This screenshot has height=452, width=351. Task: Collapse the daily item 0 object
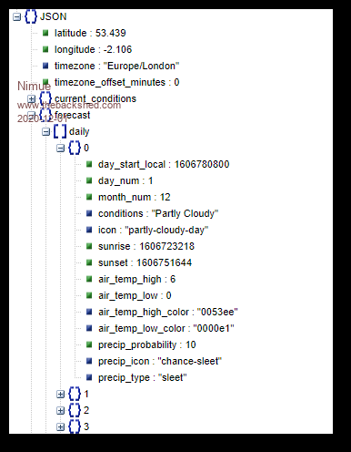(60, 148)
